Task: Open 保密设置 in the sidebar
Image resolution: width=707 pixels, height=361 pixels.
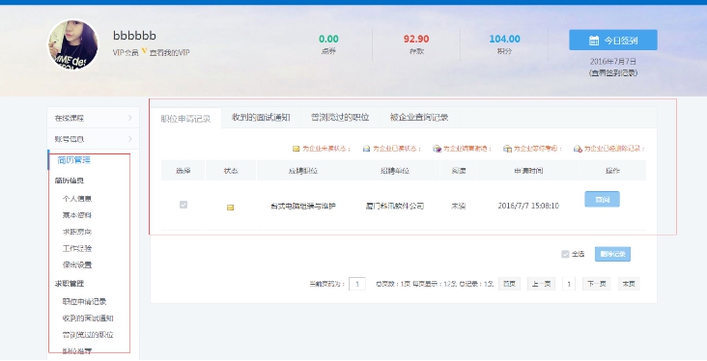Action: click(x=77, y=265)
